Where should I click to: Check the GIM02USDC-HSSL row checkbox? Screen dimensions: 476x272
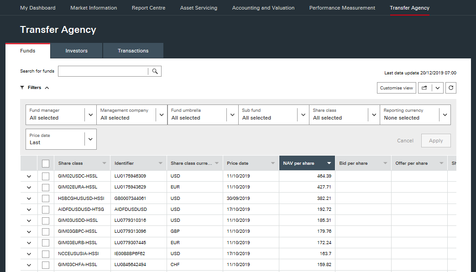tap(46, 176)
